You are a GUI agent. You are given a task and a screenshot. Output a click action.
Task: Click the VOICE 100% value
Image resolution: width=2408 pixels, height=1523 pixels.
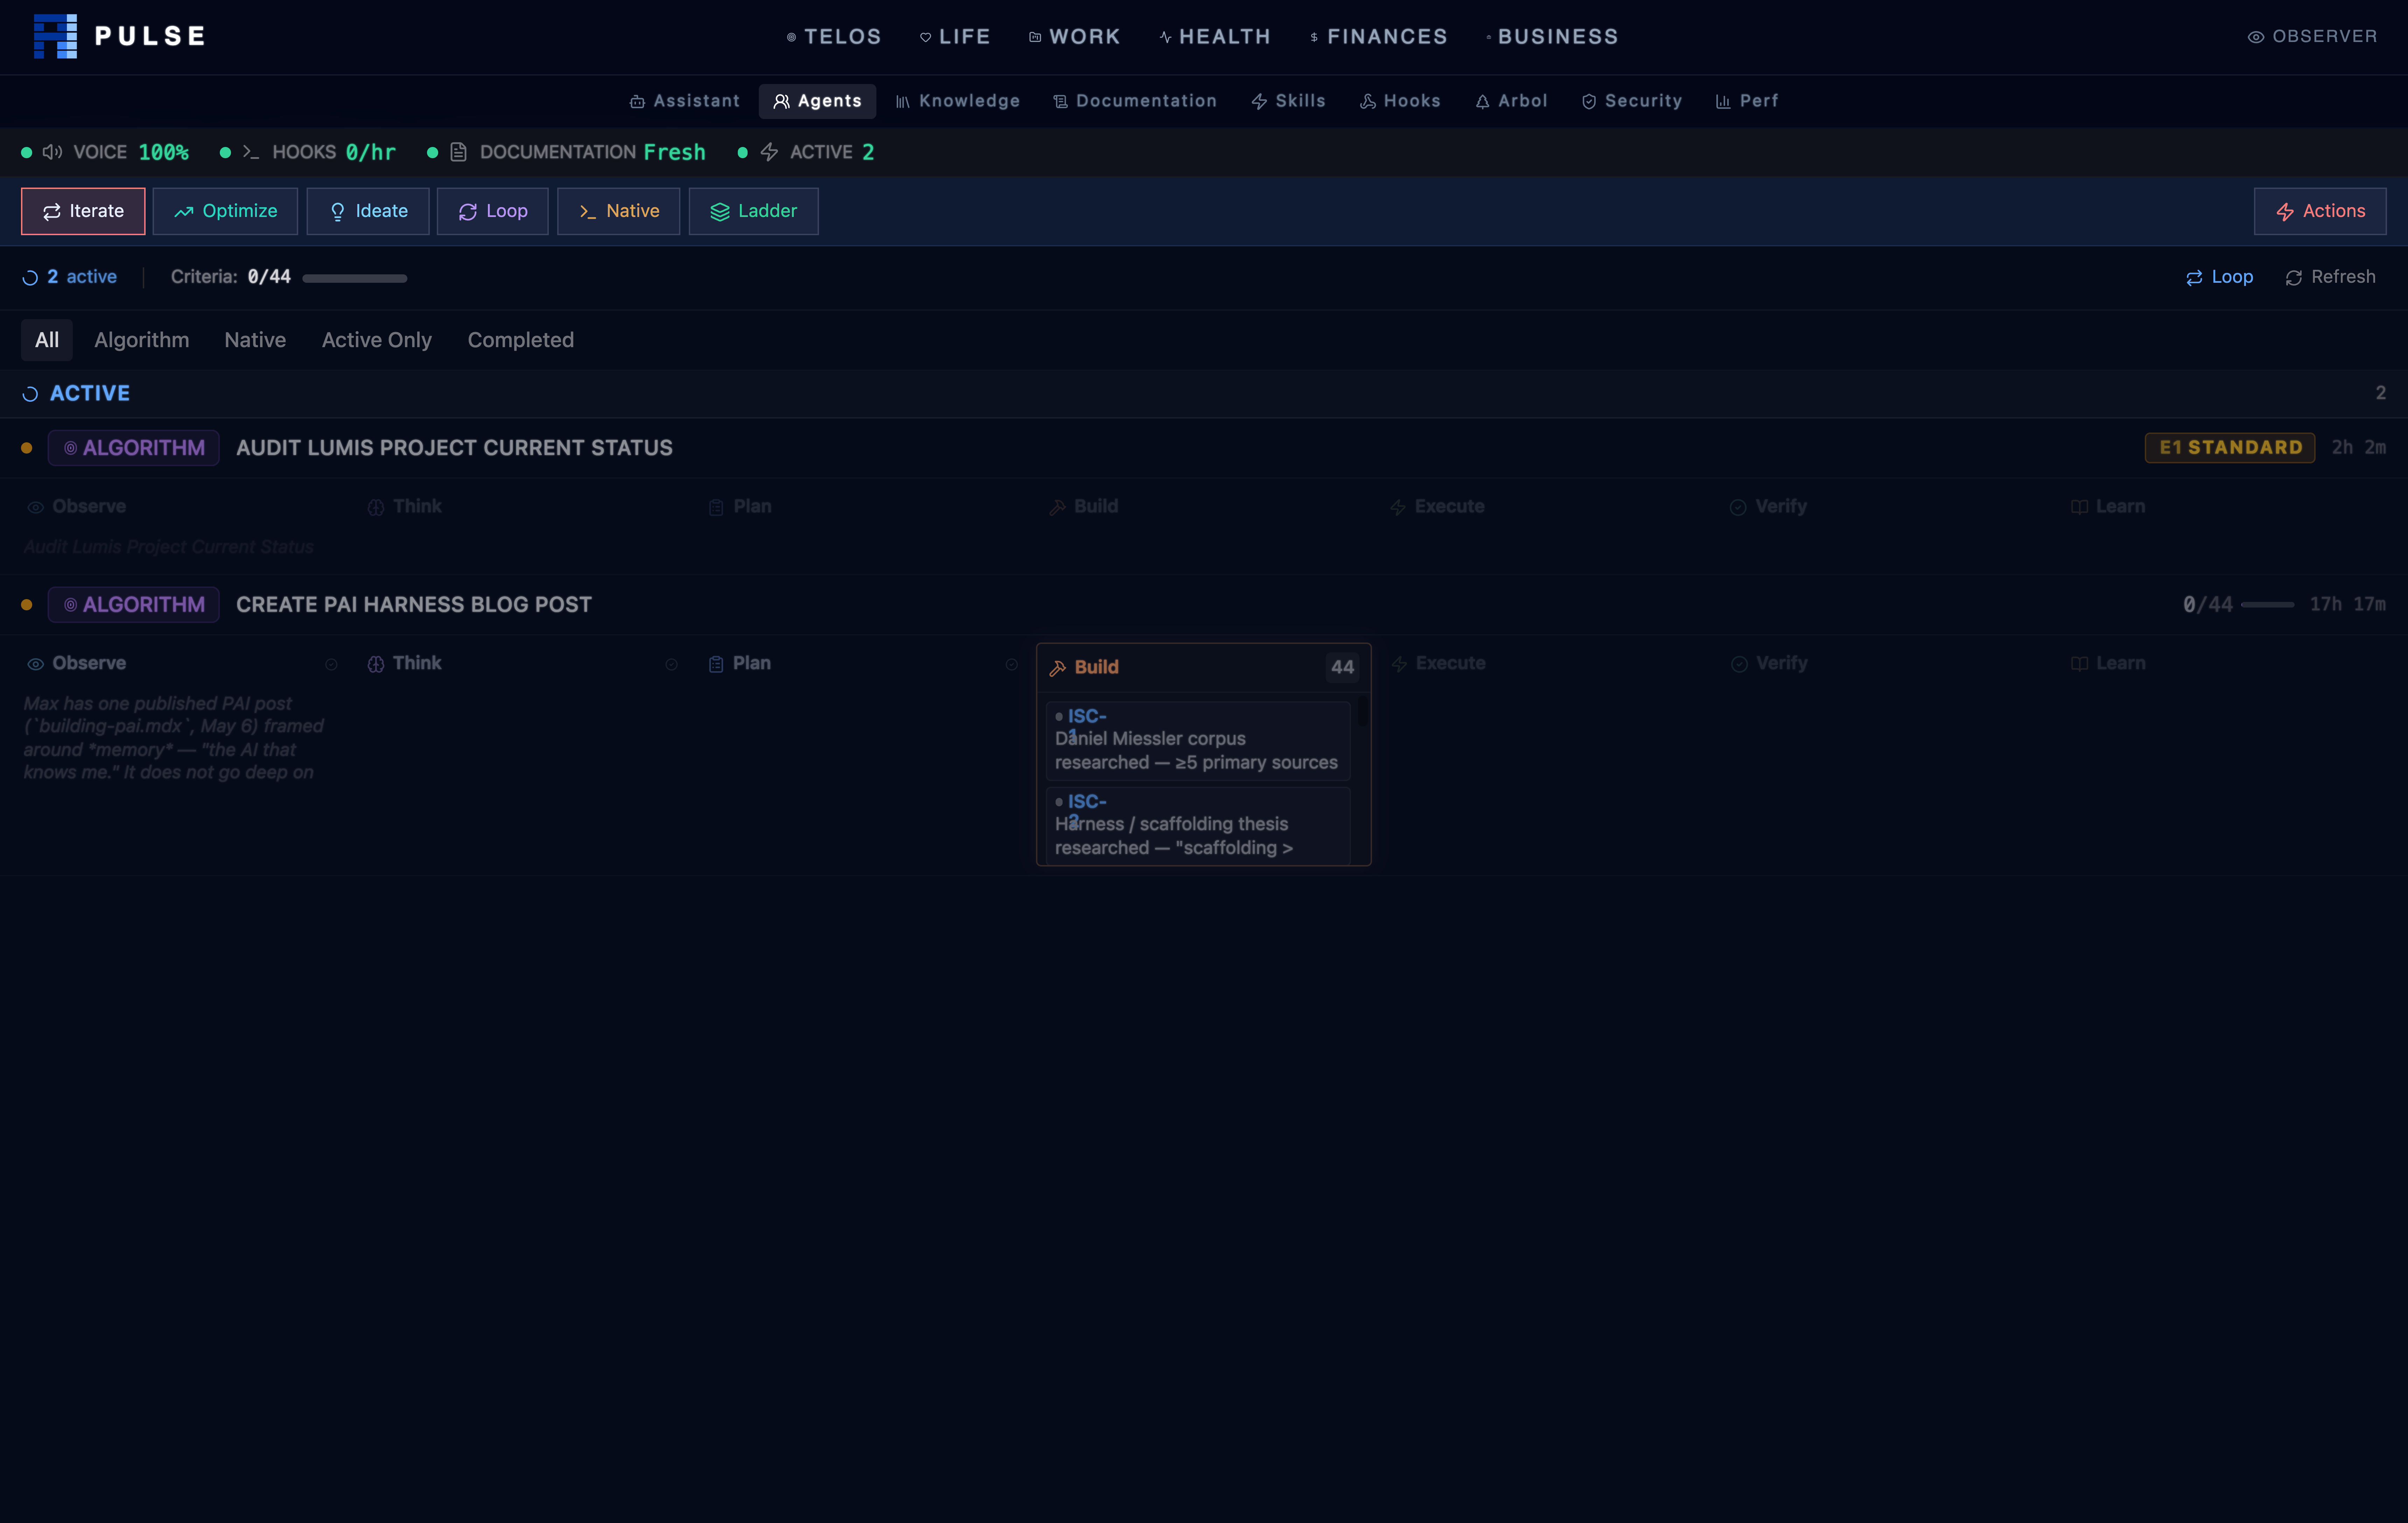click(x=164, y=152)
